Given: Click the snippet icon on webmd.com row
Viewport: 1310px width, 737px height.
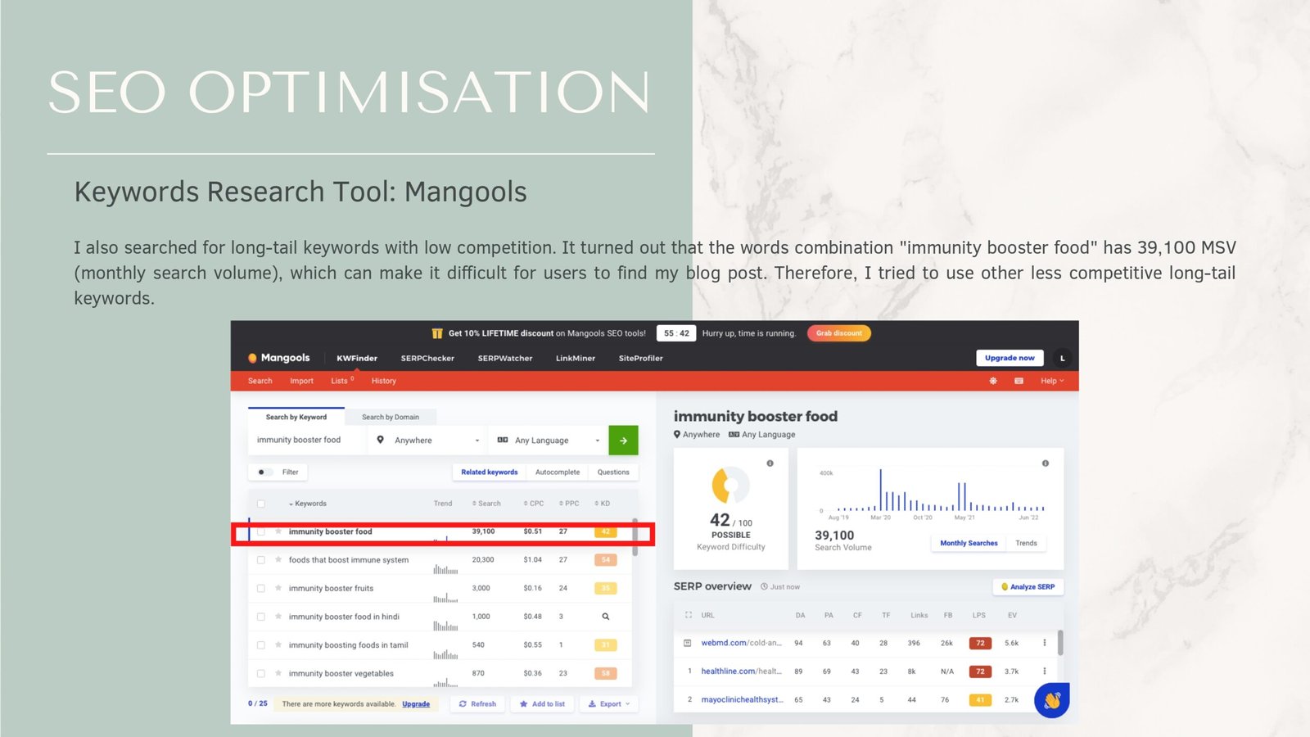Looking at the screenshot, I should 687,643.
